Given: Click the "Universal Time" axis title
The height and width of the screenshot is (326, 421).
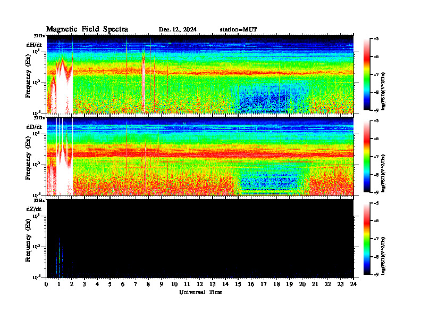Looking at the screenshot, I should click(201, 292).
